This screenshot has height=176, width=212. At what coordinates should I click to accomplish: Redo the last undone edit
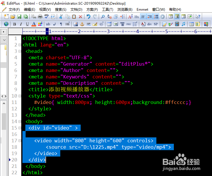(95, 17)
